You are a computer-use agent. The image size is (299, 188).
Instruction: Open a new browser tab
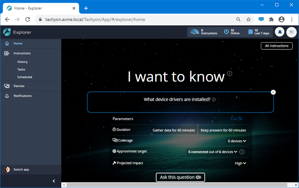(x=86, y=8)
